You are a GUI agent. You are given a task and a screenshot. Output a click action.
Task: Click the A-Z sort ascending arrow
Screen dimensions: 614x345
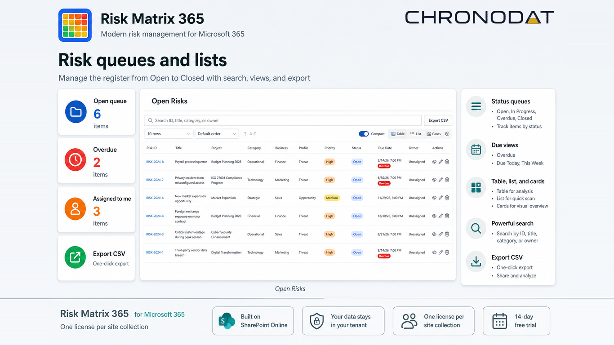click(245, 134)
